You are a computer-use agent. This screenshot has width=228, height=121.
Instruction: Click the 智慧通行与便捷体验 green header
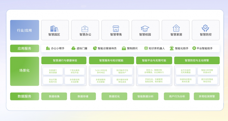point(64,60)
